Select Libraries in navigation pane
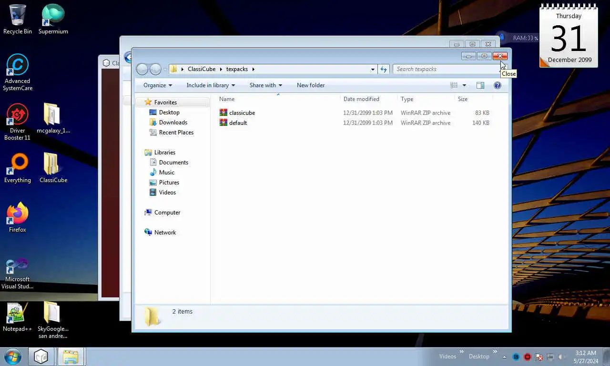Screen dimensions: 610x366 pos(165,152)
